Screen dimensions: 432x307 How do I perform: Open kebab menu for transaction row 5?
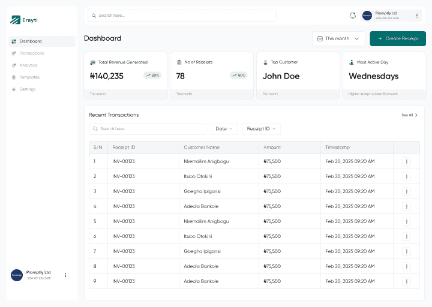tap(406, 221)
